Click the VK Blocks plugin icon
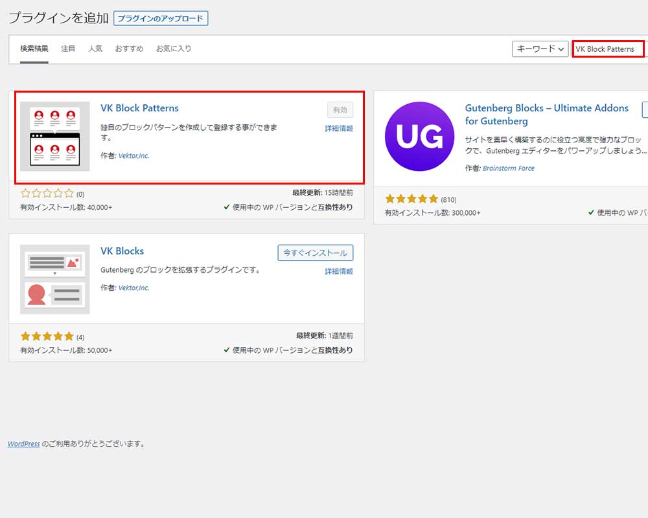 coord(55,279)
